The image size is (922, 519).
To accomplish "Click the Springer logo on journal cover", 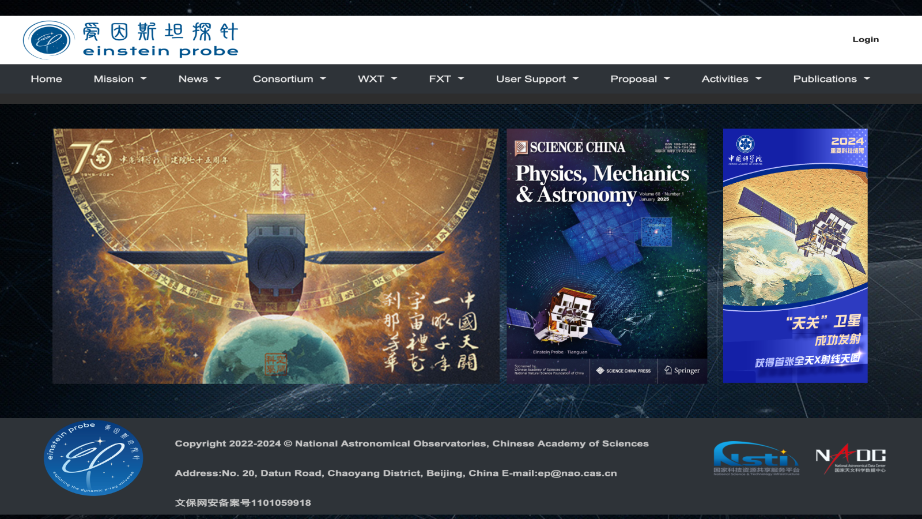I will (x=682, y=371).
